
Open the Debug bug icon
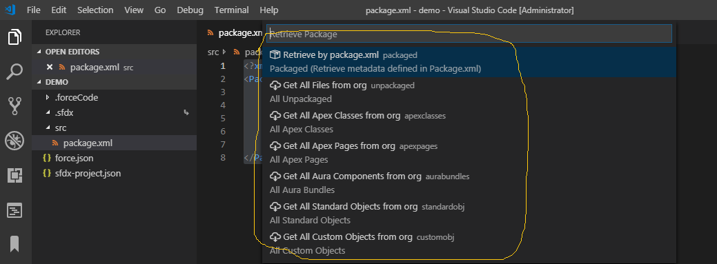coord(15,141)
